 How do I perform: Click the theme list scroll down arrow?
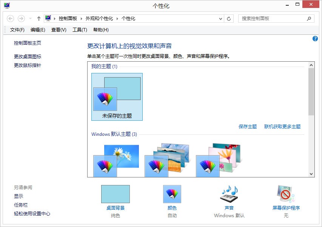(311, 174)
